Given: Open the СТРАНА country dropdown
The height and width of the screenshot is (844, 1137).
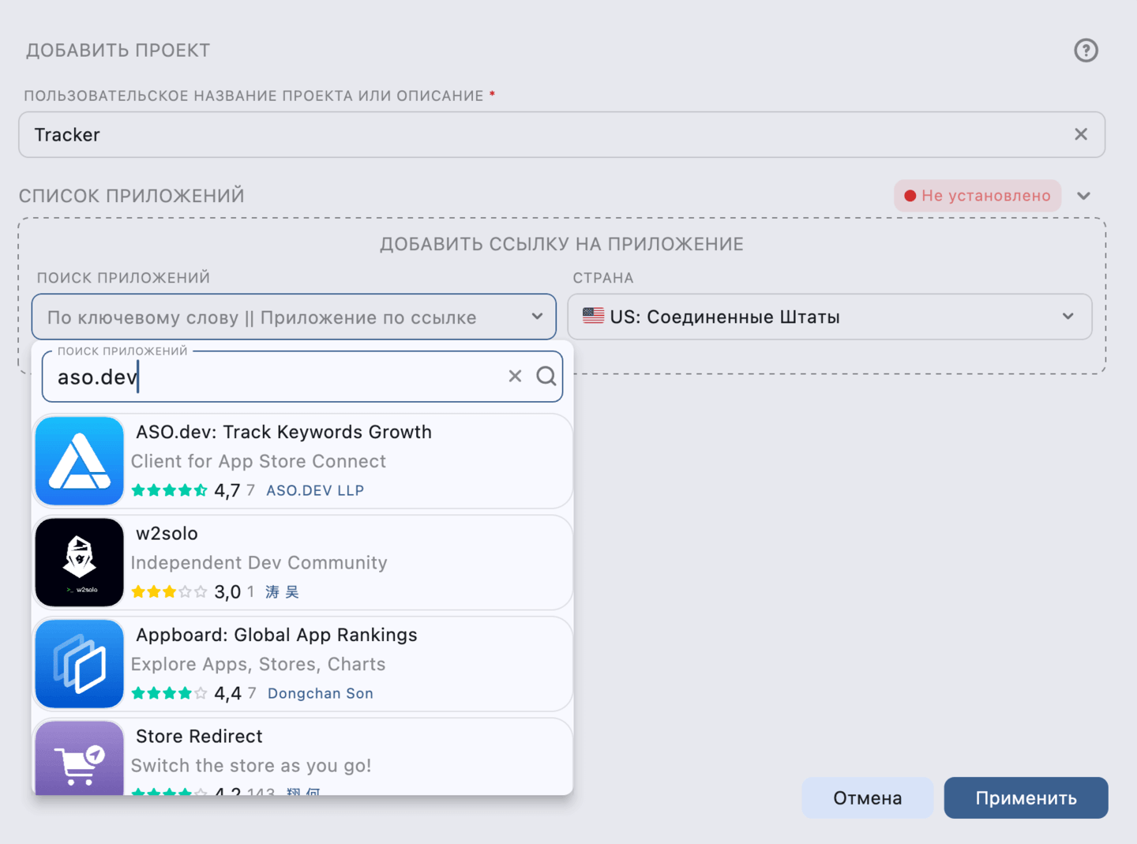Looking at the screenshot, I should pyautogui.click(x=829, y=317).
